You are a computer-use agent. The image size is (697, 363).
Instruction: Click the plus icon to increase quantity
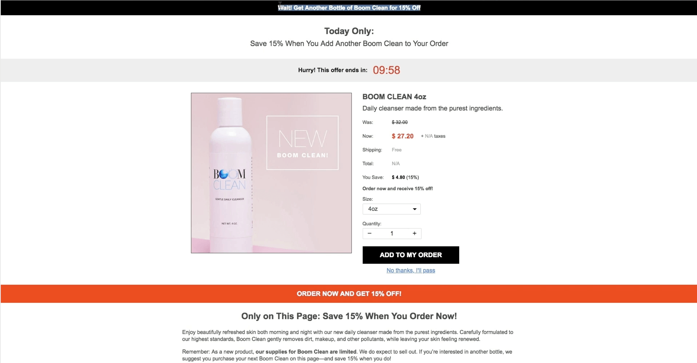click(414, 234)
